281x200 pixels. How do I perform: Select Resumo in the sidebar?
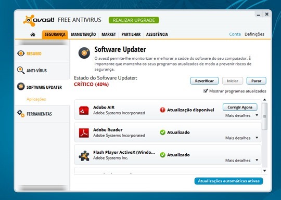(x=42, y=54)
